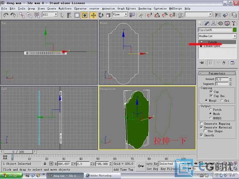239x179 pixels.
Task: Toggle Generate Material IDs checkbox
Action: click(x=201, y=127)
